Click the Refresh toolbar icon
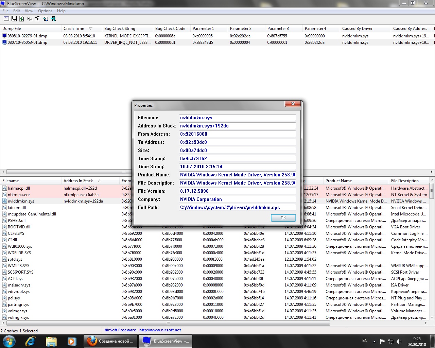 tap(22, 19)
